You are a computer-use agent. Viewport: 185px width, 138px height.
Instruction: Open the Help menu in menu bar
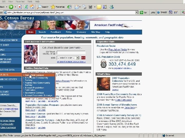pos(37,2)
